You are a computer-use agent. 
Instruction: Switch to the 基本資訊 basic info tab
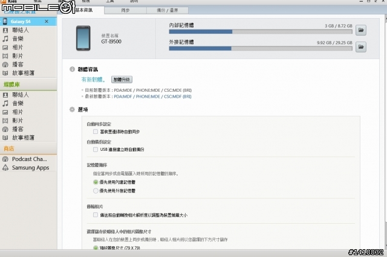point(84,10)
